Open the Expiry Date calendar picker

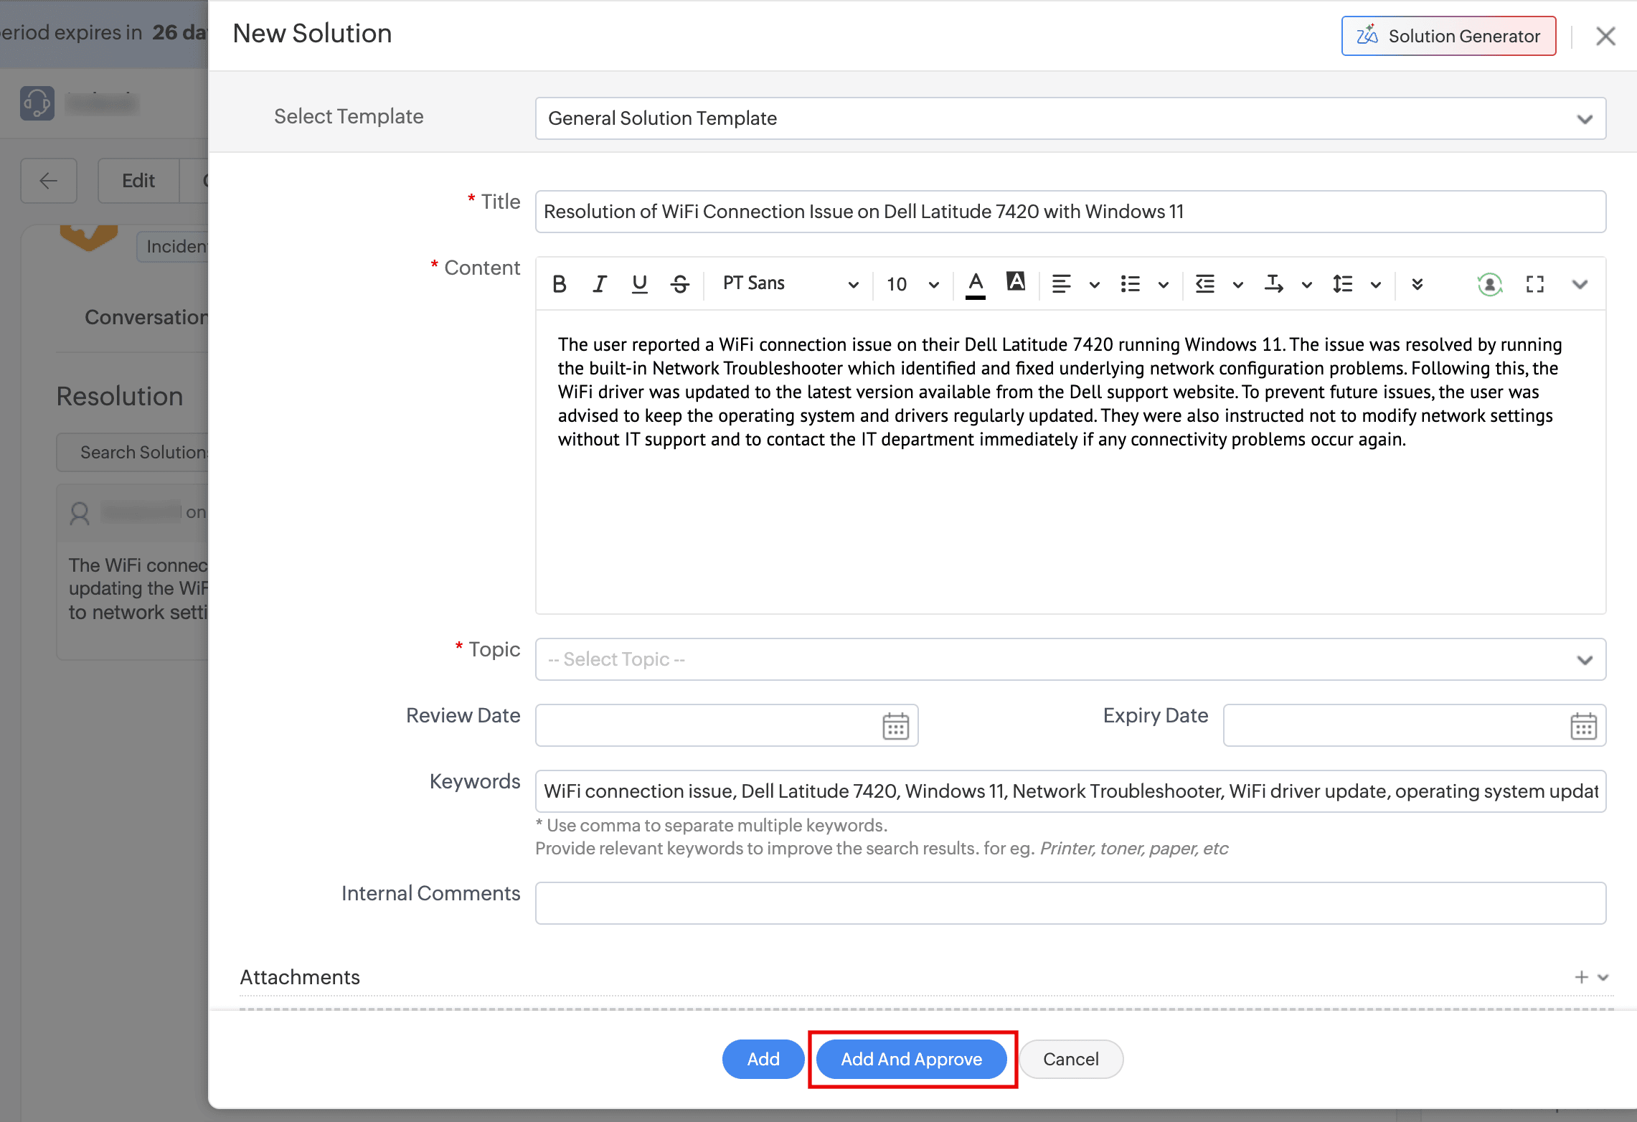point(1582,726)
